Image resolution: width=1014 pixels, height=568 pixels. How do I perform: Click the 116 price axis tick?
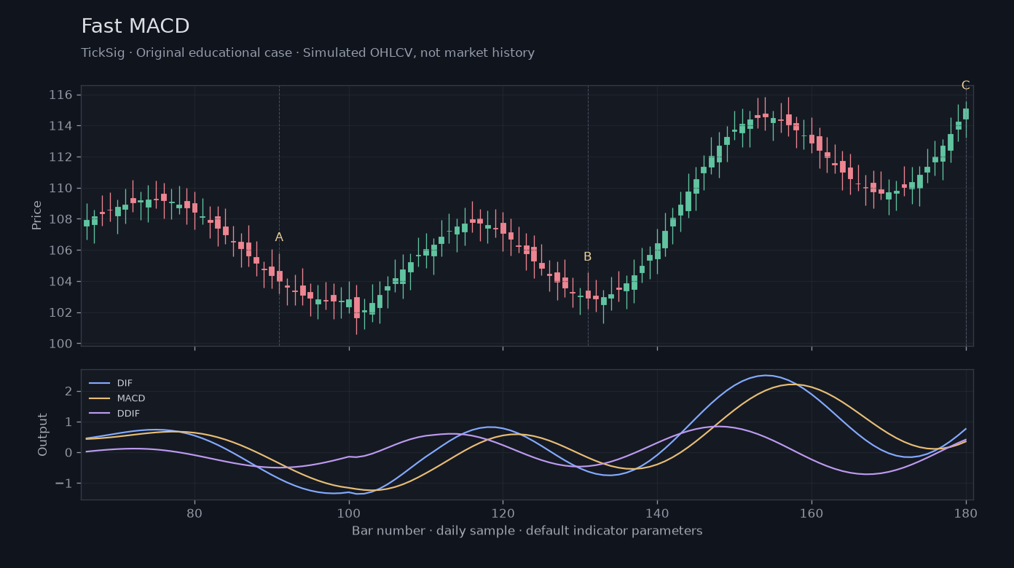pyautogui.click(x=60, y=95)
